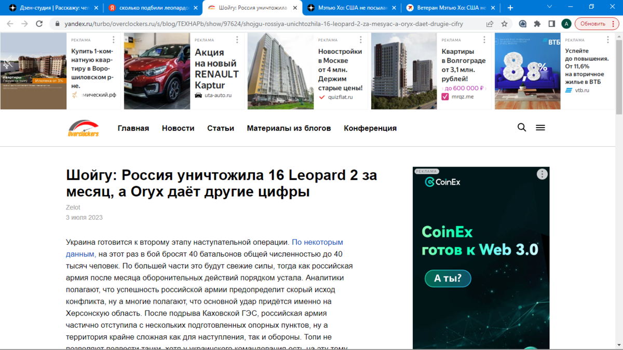The image size is (623, 350).
Task: Click the Volgograd apartments ad image
Action: (x=404, y=71)
